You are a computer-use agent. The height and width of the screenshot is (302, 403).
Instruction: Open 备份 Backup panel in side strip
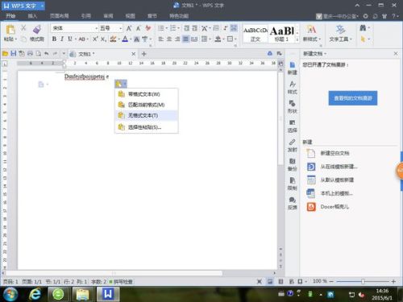tap(293, 164)
